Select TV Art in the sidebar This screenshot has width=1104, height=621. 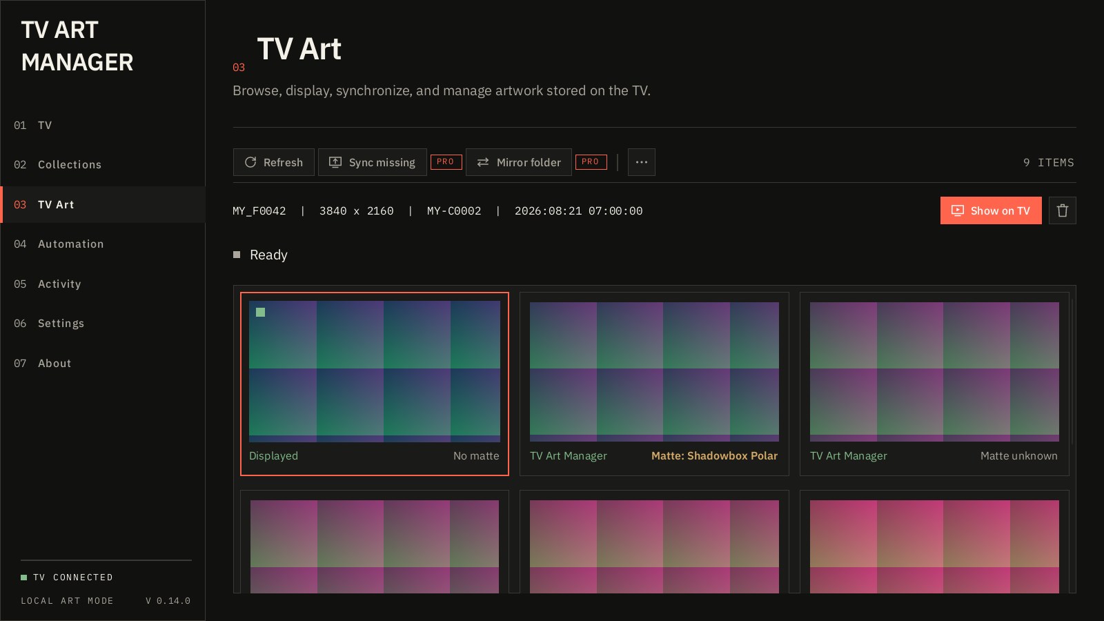(103, 204)
